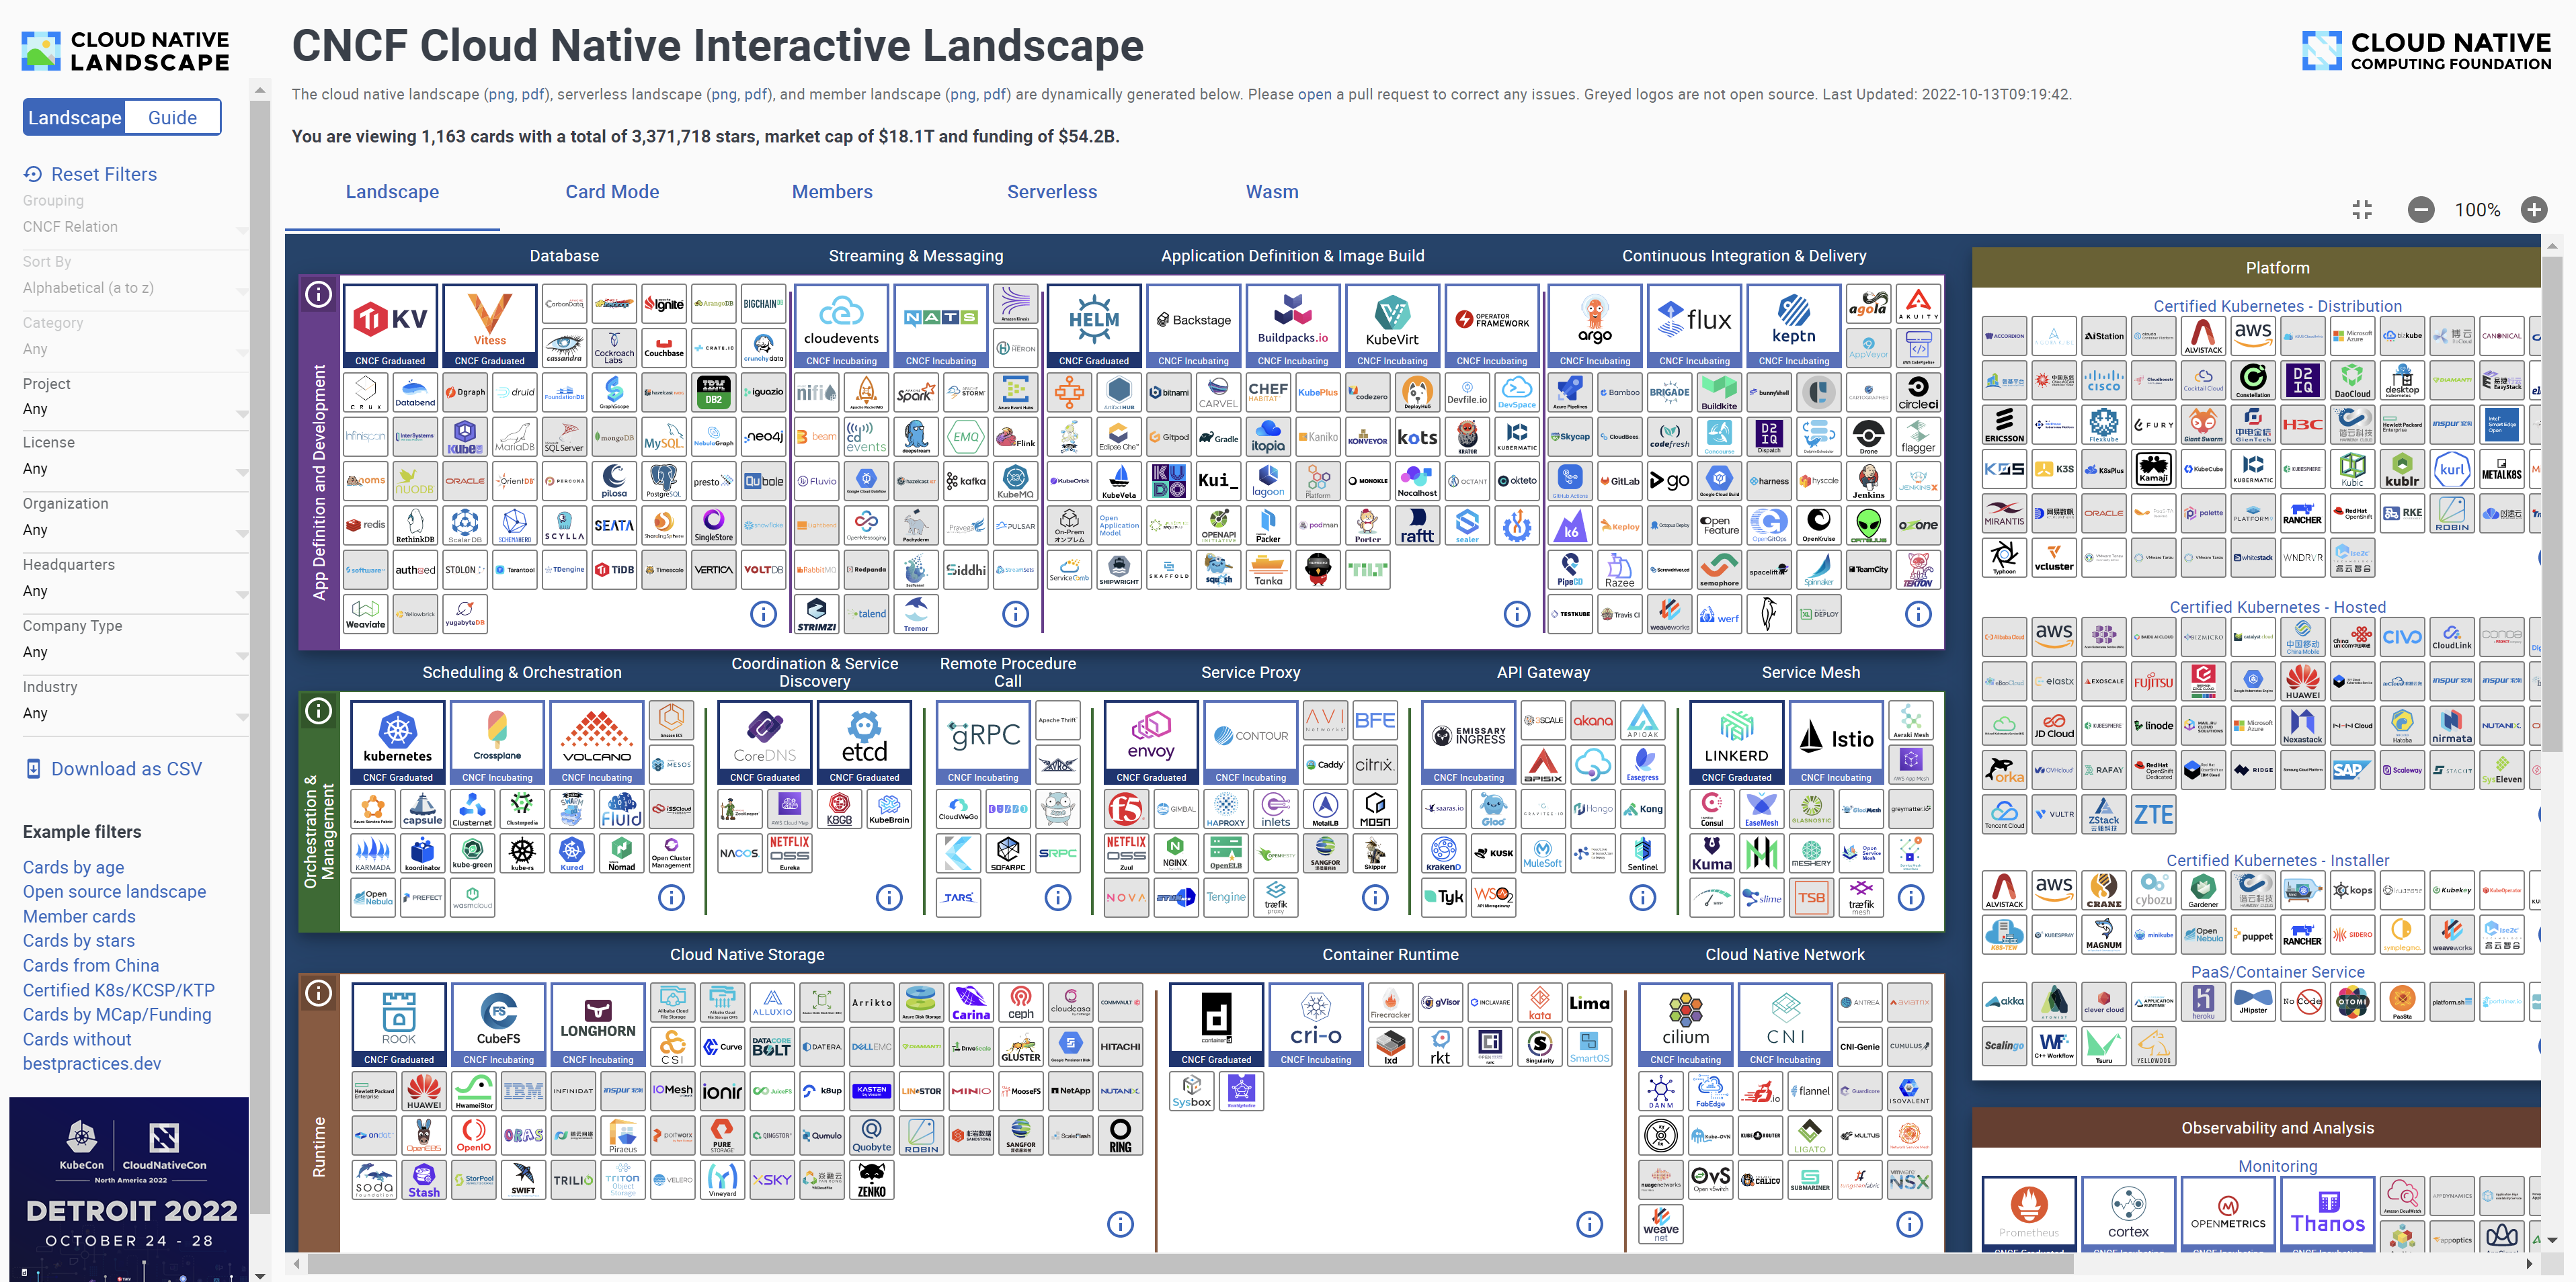The height and width of the screenshot is (1282, 2576).
Task: Open the Helm project card
Action: 1094,326
